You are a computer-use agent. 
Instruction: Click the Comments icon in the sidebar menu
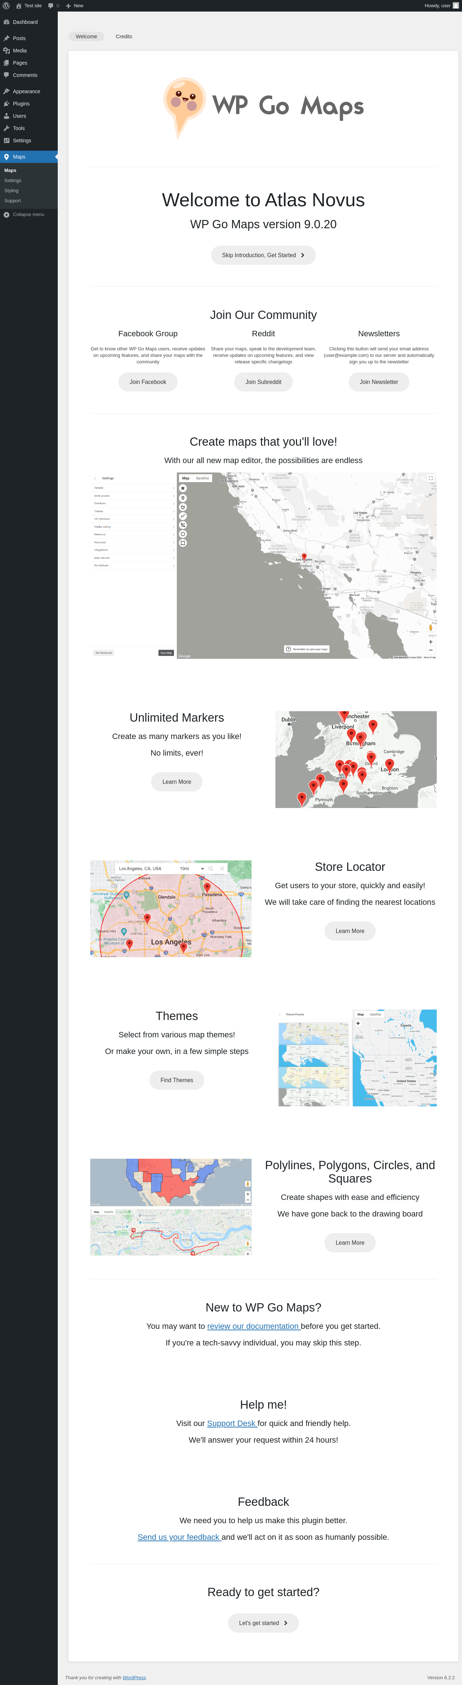click(6, 75)
